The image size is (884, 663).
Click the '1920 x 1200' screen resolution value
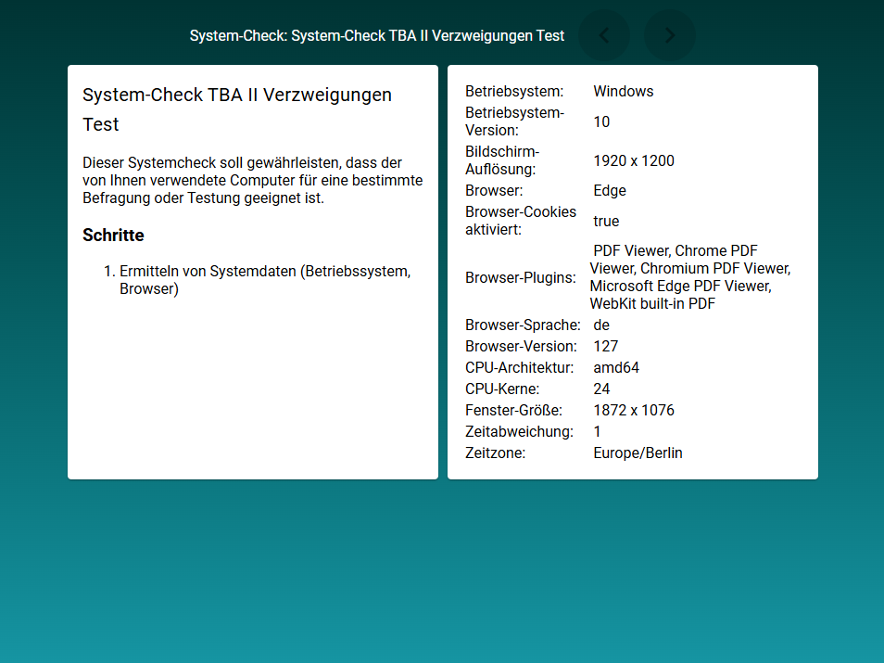[x=634, y=160]
